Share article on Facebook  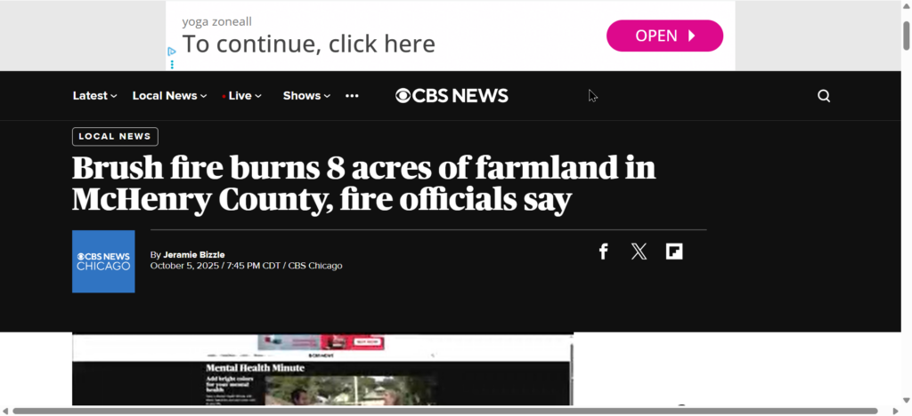[603, 252]
